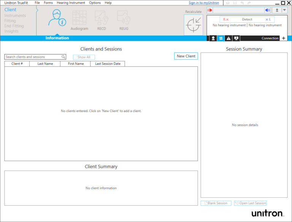Toggle the right-side red mute speaker

pos(209,10)
